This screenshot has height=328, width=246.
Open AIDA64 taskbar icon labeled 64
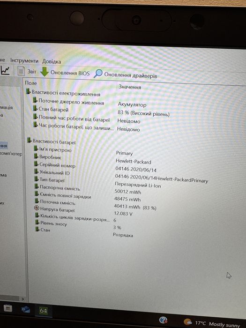point(43,311)
